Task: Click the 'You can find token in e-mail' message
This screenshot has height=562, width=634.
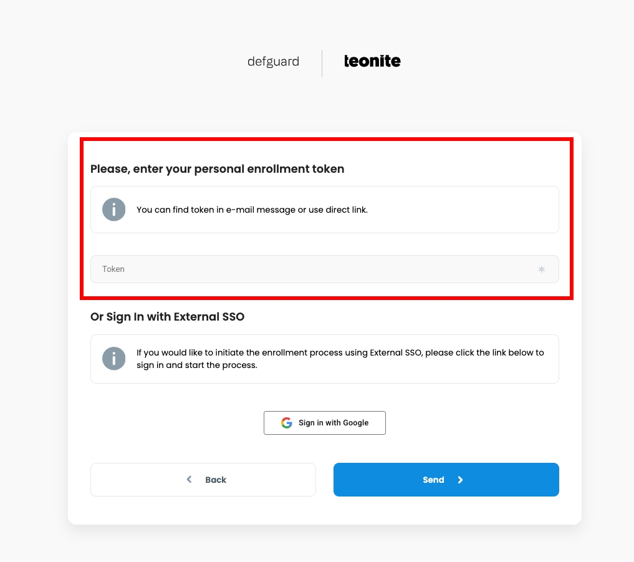Action: point(252,210)
